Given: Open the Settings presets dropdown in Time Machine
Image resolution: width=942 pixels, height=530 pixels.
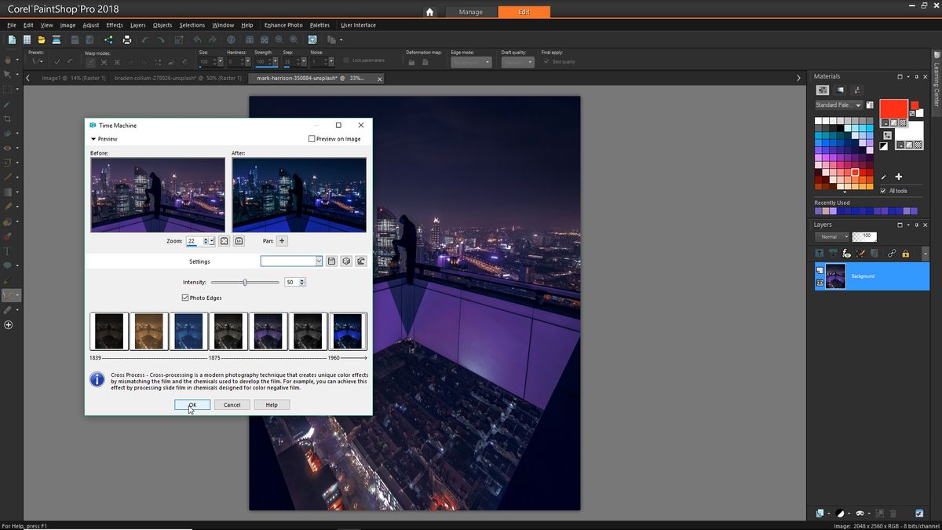Looking at the screenshot, I should tap(317, 261).
